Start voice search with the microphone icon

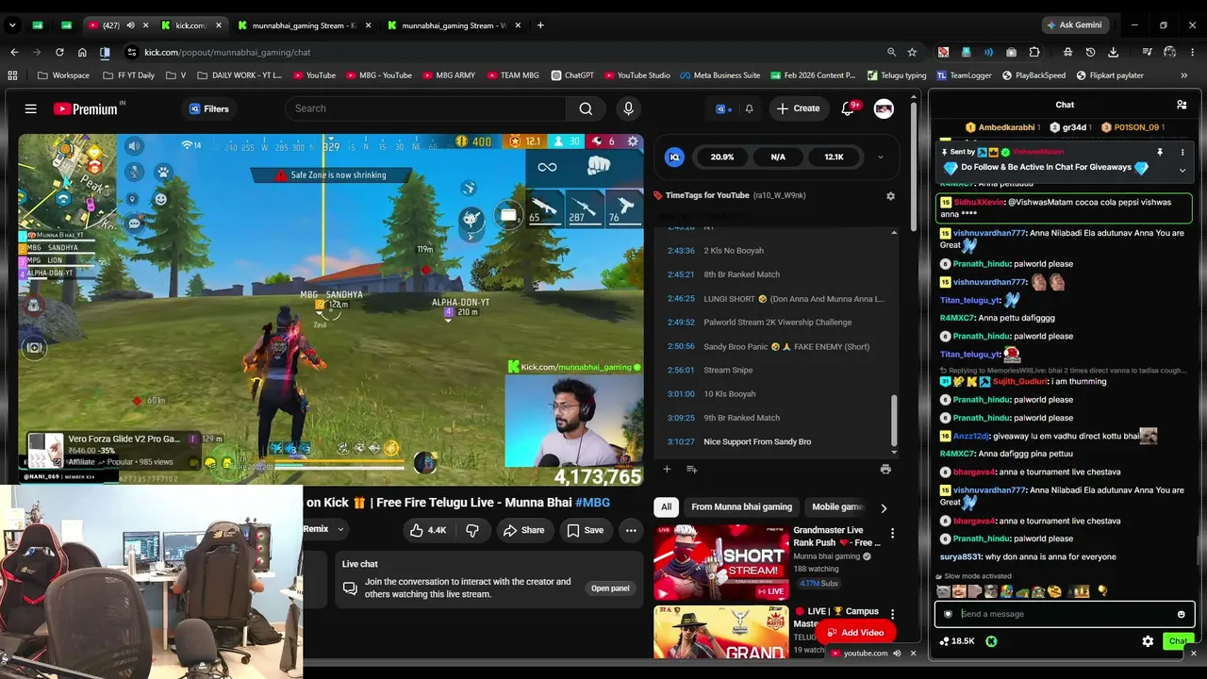(628, 108)
